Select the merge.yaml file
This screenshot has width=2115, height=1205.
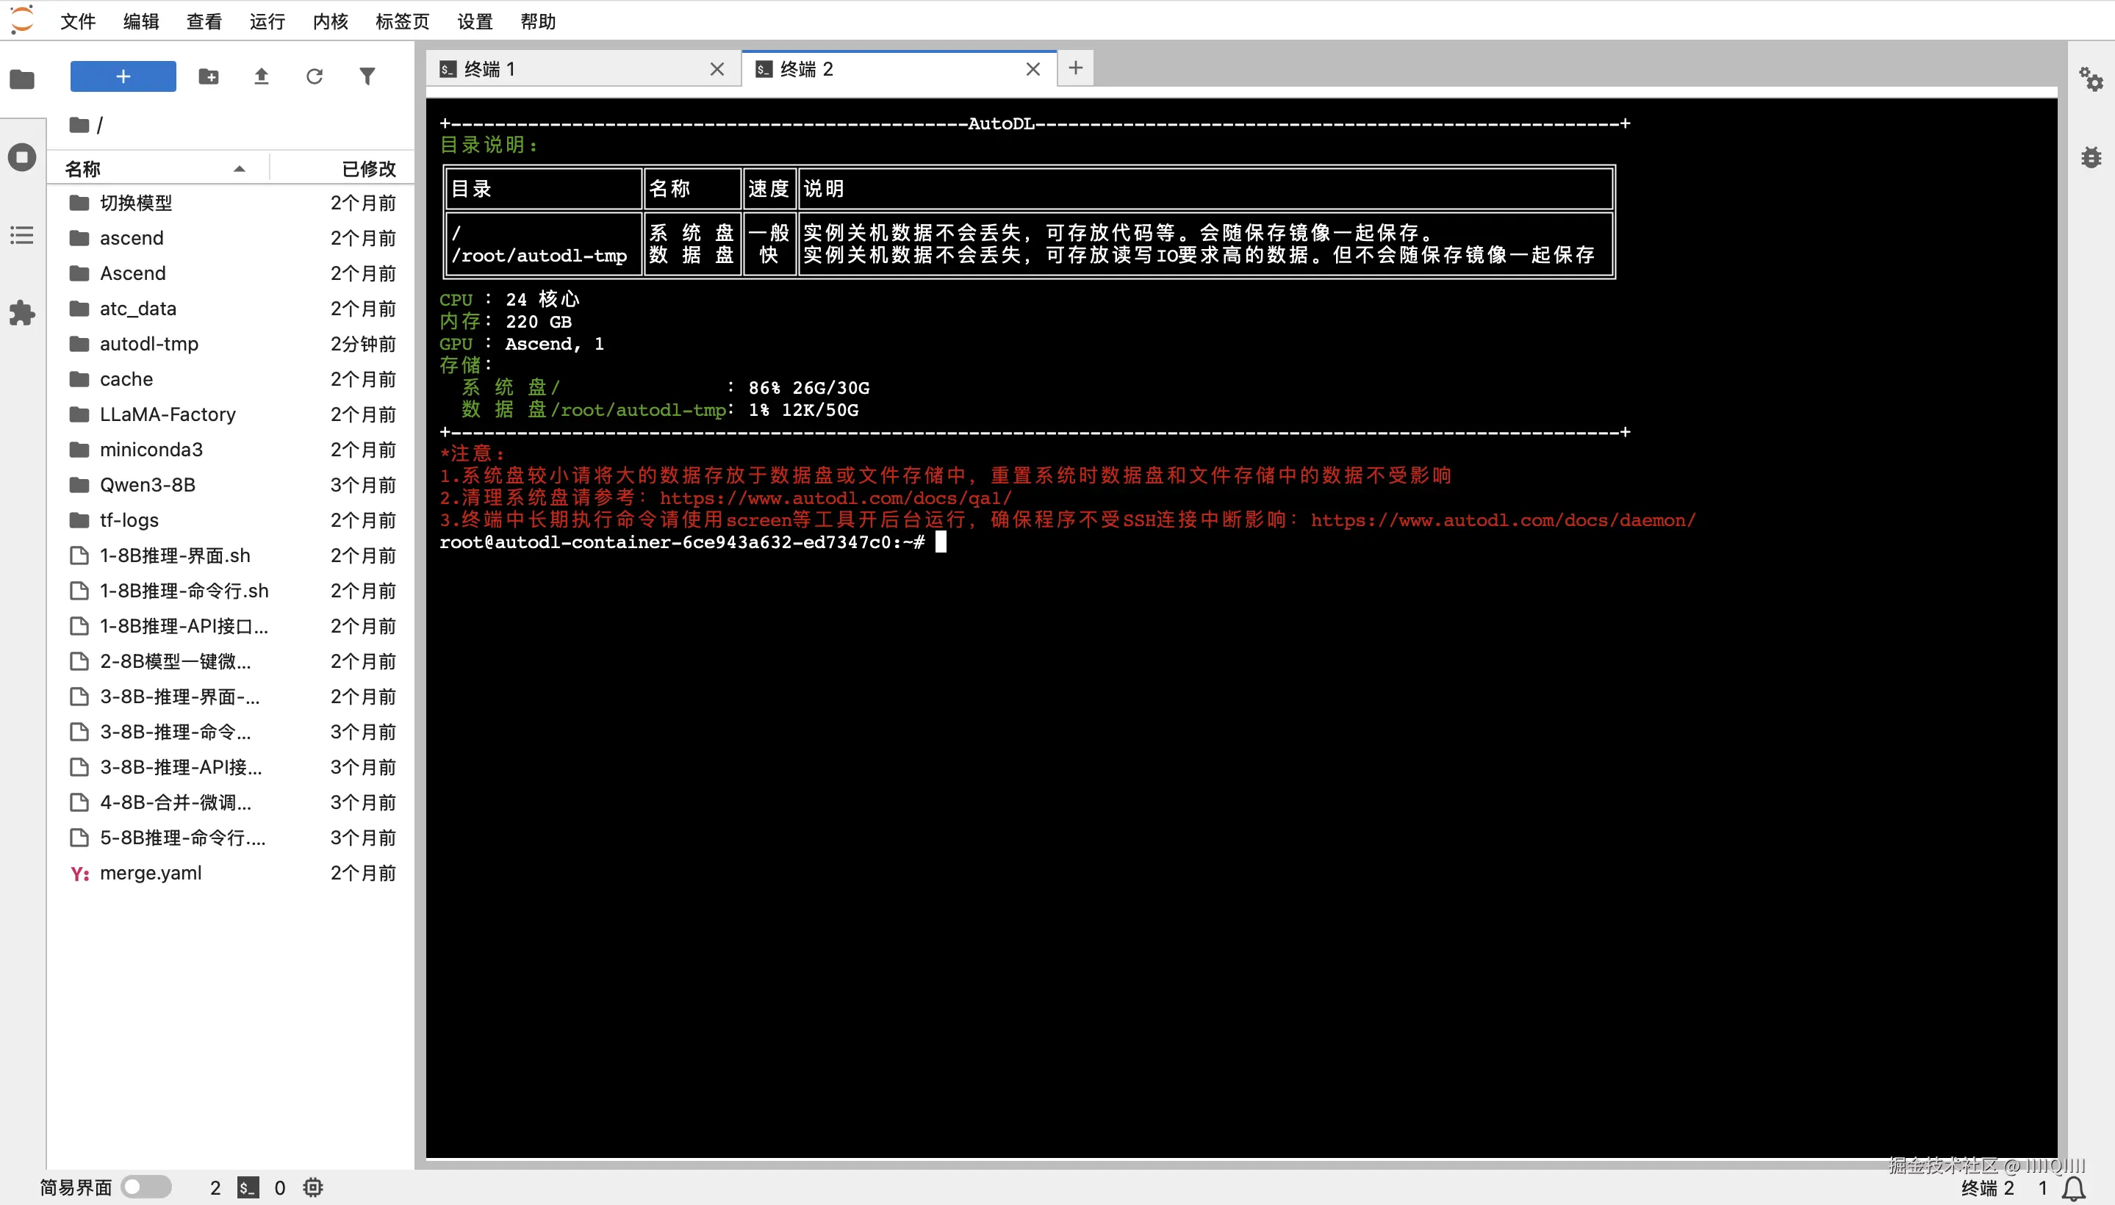pyautogui.click(x=151, y=872)
